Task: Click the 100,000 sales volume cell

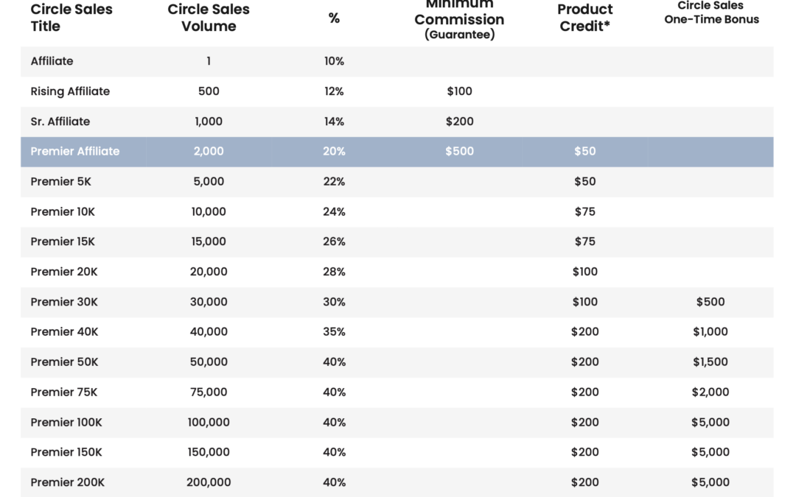Action: (x=209, y=423)
